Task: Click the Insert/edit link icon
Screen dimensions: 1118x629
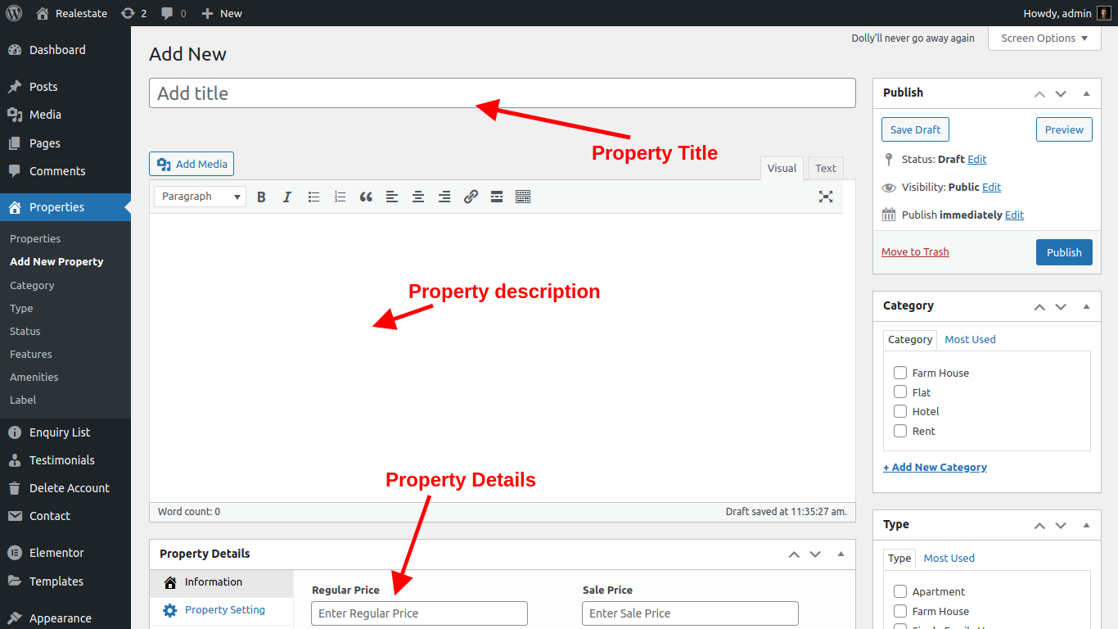Action: click(x=471, y=197)
